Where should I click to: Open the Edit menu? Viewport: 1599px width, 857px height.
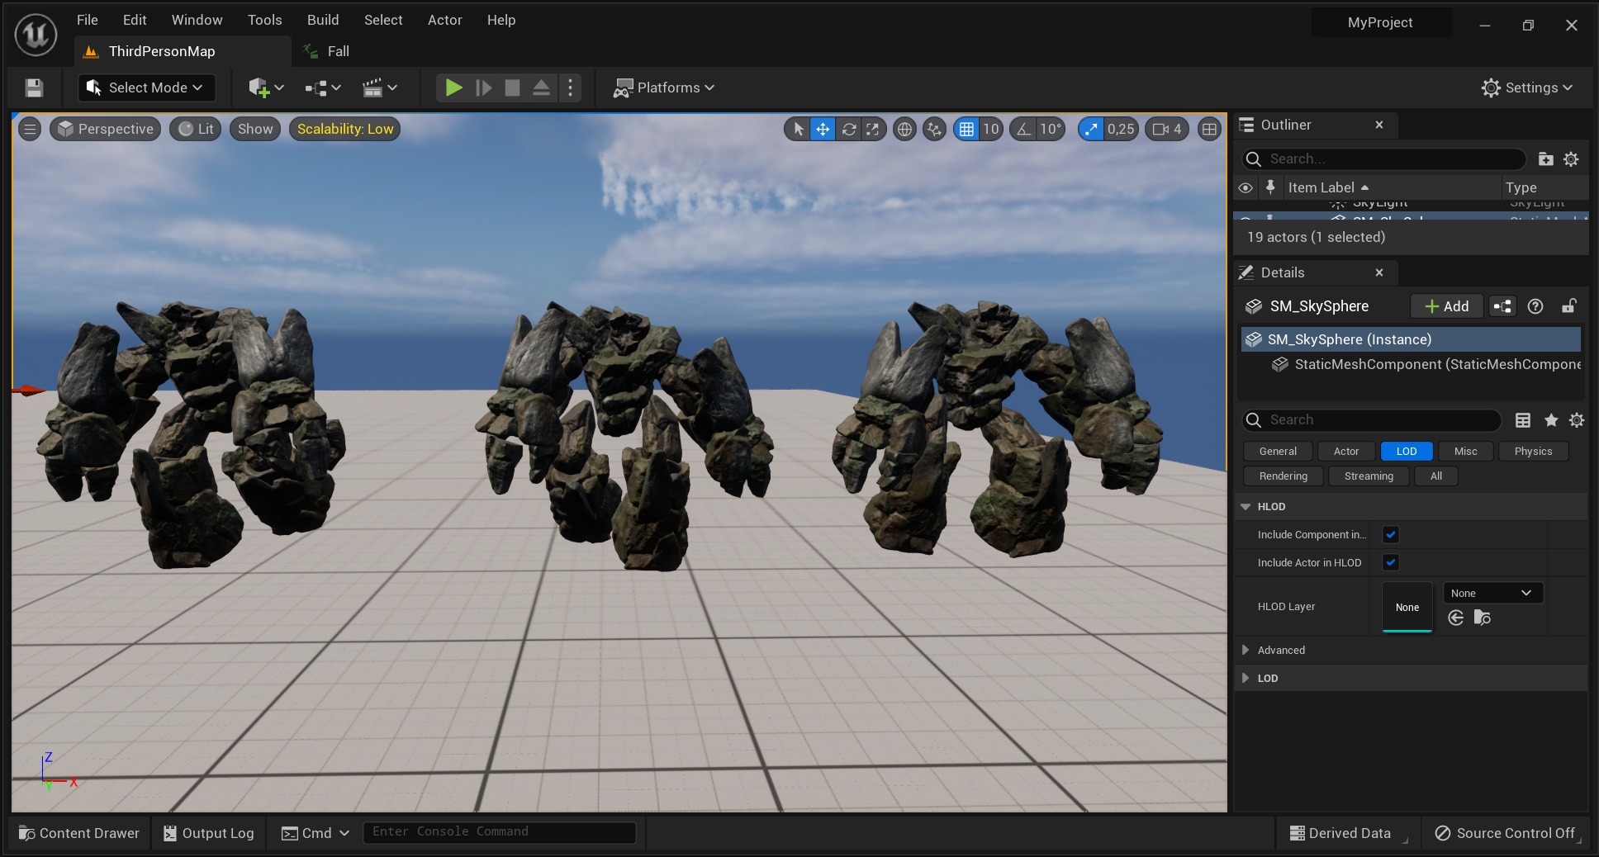tap(135, 20)
